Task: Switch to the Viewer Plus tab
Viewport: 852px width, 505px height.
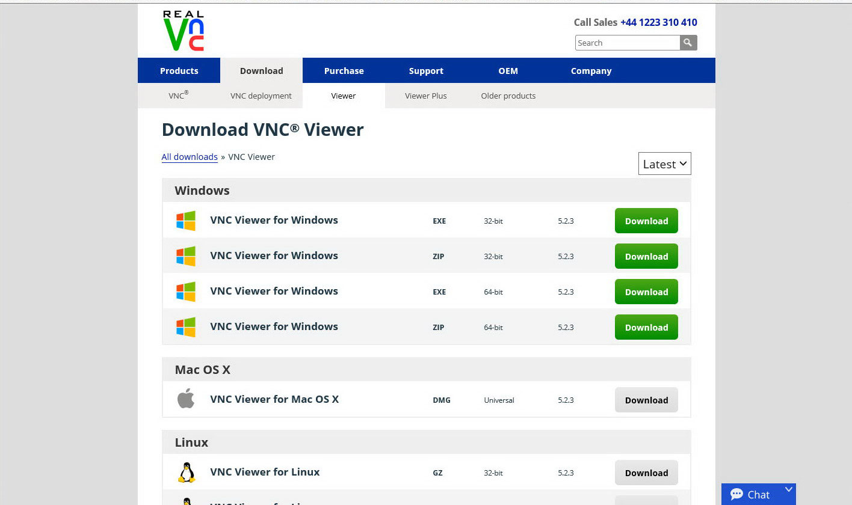Action: point(426,96)
